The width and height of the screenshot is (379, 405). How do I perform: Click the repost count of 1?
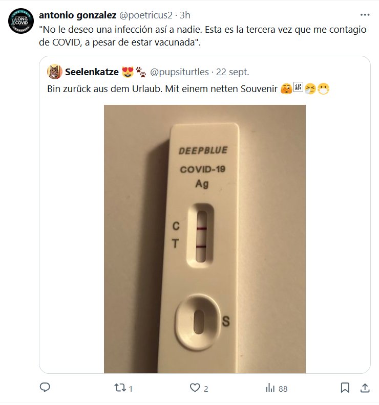(x=131, y=389)
